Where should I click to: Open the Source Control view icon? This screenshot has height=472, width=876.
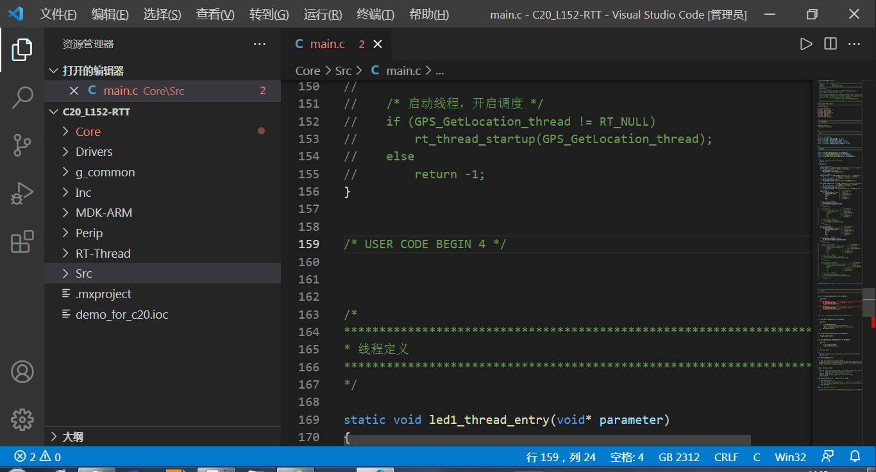click(22, 146)
